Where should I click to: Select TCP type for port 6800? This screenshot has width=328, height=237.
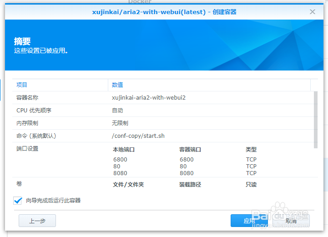[x=251, y=160]
